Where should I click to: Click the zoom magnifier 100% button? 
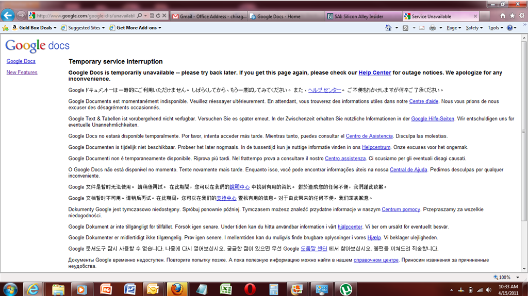point(502,277)
